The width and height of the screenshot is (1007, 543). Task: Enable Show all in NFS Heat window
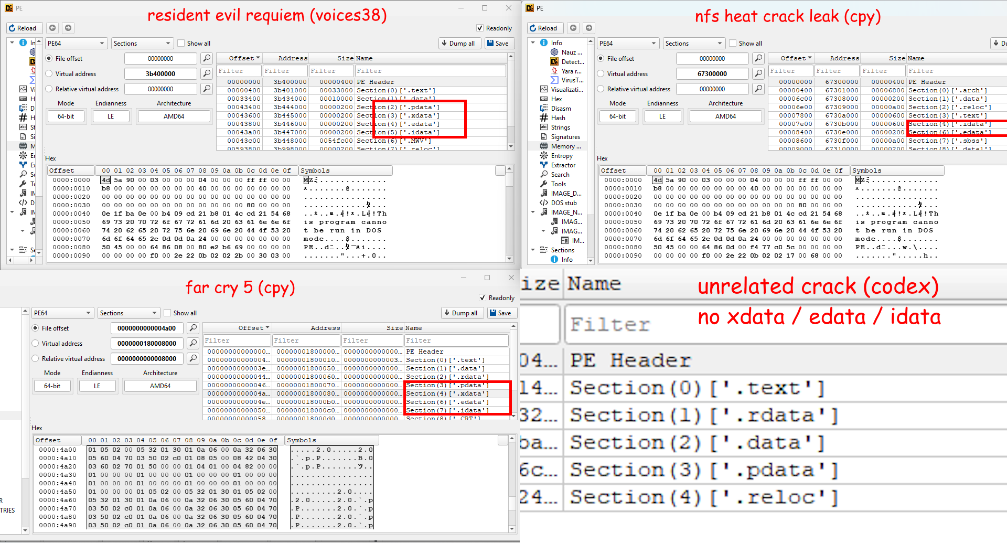[x=733, y=44]
